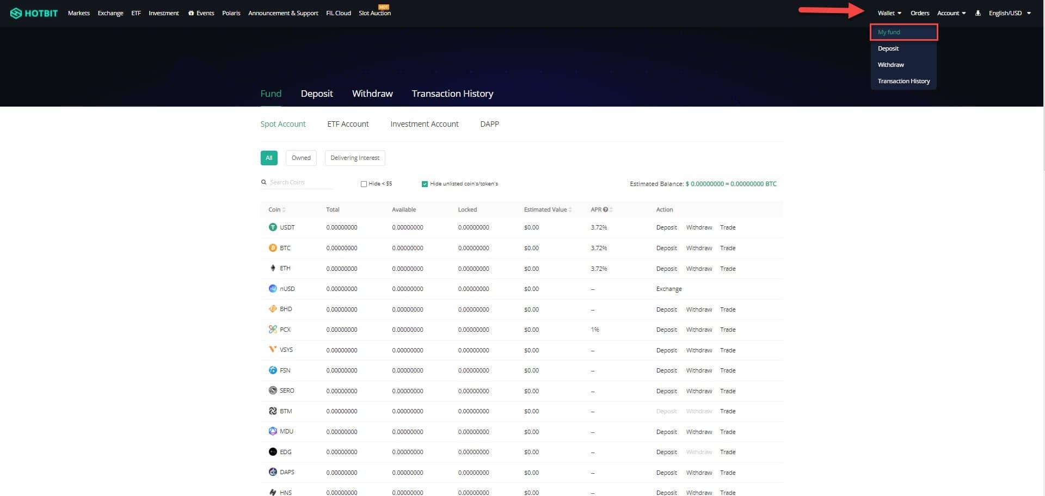Uncheck Hide unlisted coin's/token's checkbox
The width and height of the screenshot is (1045, 496).
(x=425, y=184)
